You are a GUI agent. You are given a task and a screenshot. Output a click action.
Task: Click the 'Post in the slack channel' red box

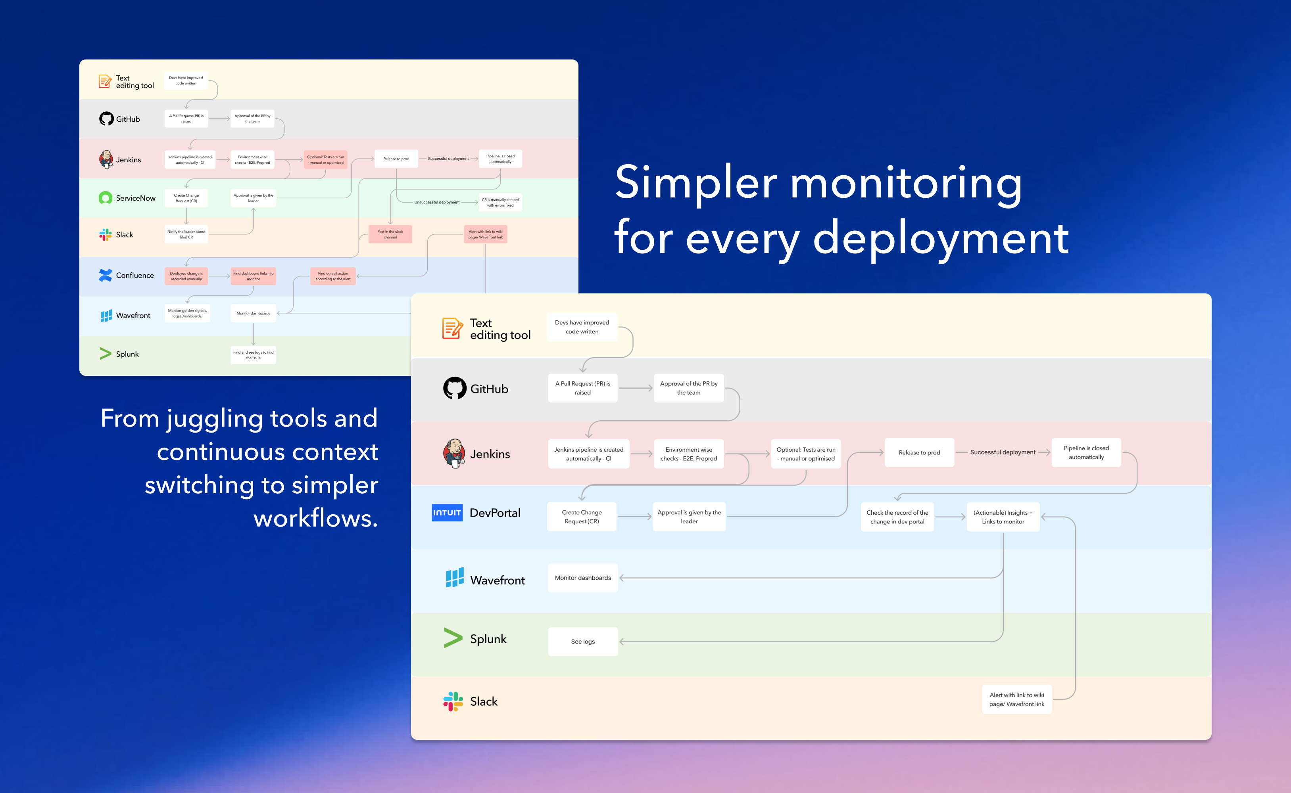click(x=390, y=234)
